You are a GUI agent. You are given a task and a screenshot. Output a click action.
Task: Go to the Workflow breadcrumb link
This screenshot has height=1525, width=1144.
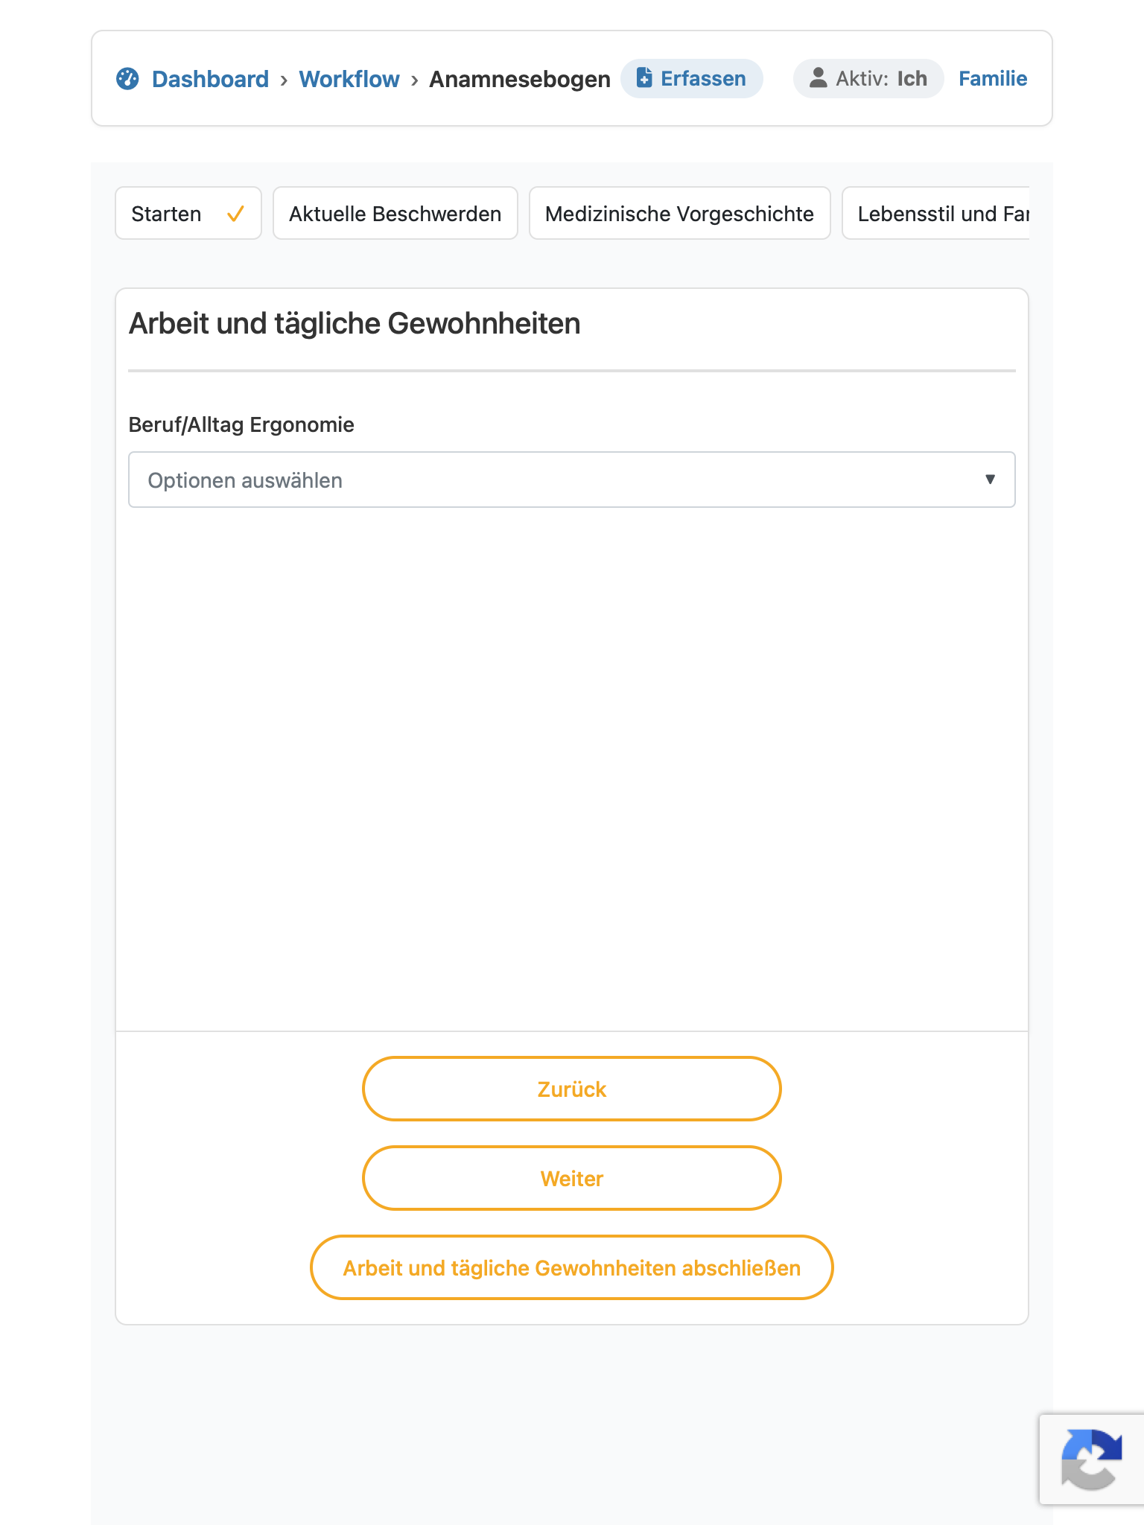coord(349,79)
